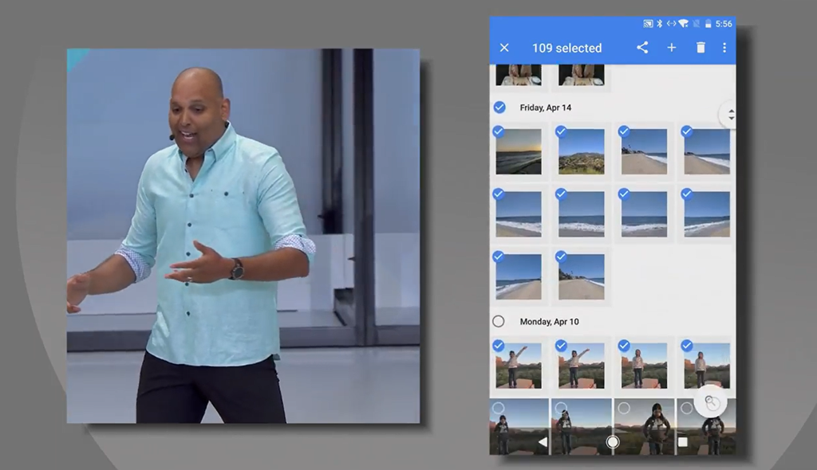817x470 pixels.
Task: Tap the "Monday, Apr 10" date header
Action: tap(549, 322)
